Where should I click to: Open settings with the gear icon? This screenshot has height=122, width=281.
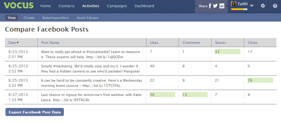click(x=263, y=6)
